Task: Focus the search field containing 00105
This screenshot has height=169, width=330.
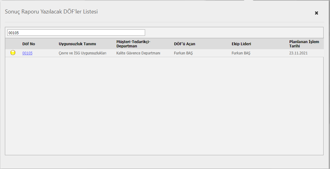Action: (76, 33)
